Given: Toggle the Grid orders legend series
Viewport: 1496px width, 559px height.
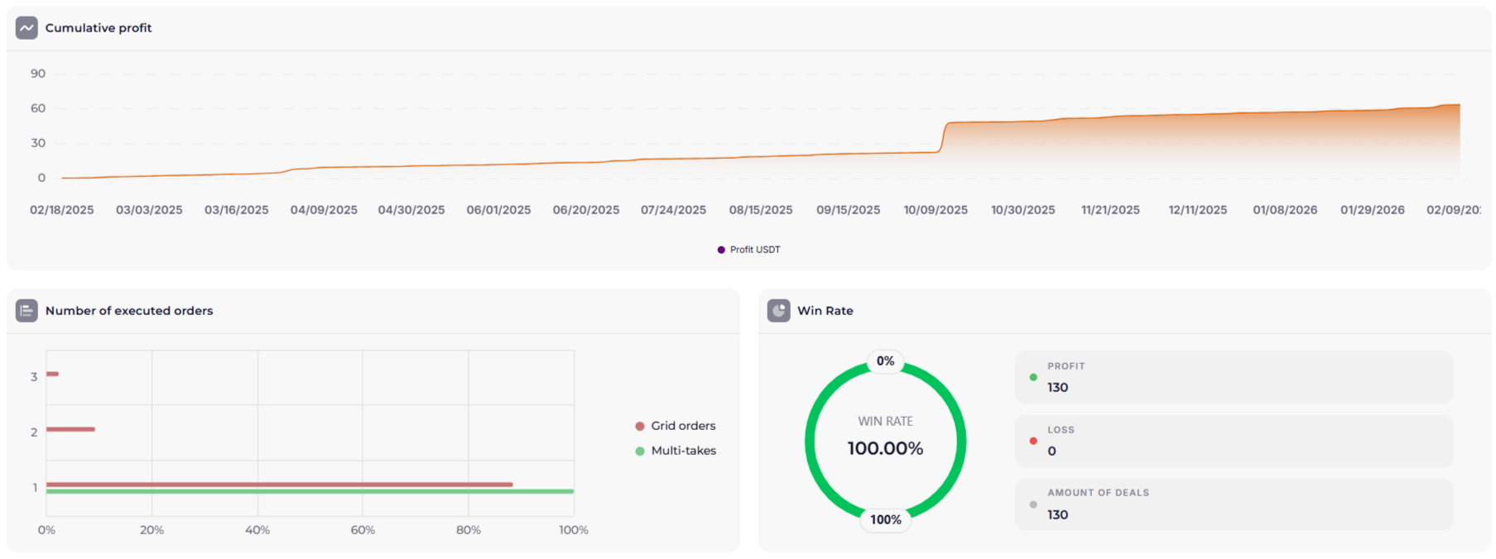Looking at the screenshot, I should pyautogui.click(x=675, y=426).
